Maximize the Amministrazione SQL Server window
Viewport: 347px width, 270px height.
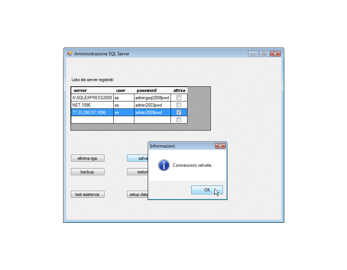click(264, 54)
